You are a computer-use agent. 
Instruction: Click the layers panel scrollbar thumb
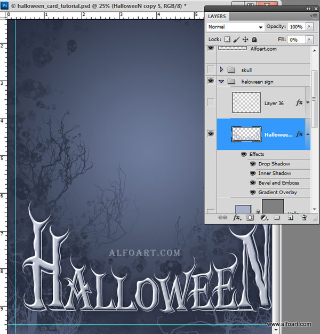(314, 99)
